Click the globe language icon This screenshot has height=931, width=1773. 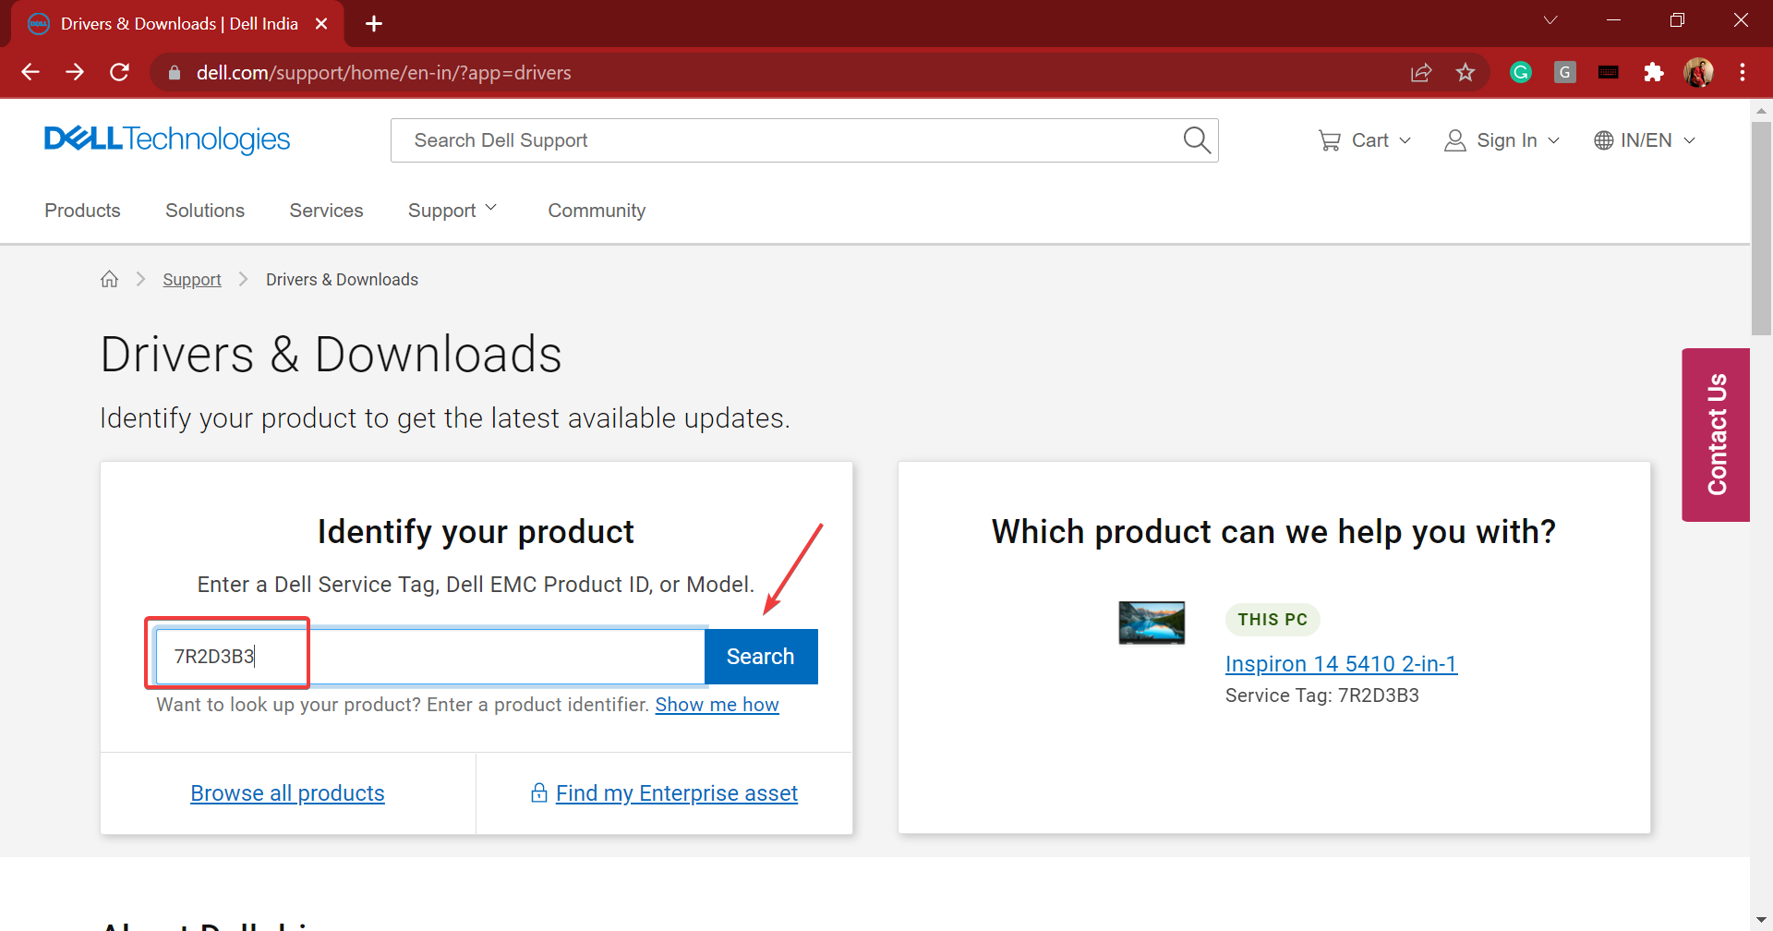pyautogui.click(x=1605, y=139)
